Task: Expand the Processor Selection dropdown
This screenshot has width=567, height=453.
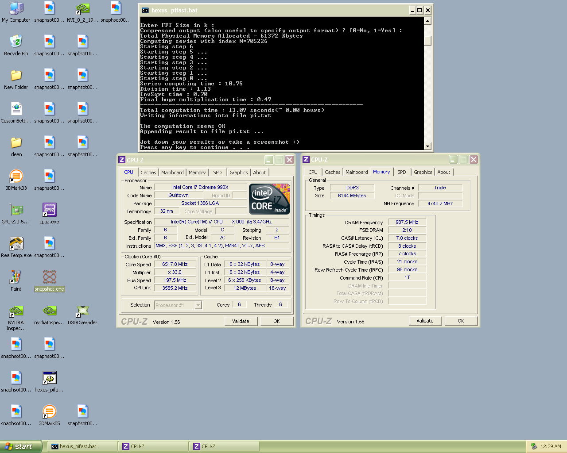Action: tap(198, 305)
